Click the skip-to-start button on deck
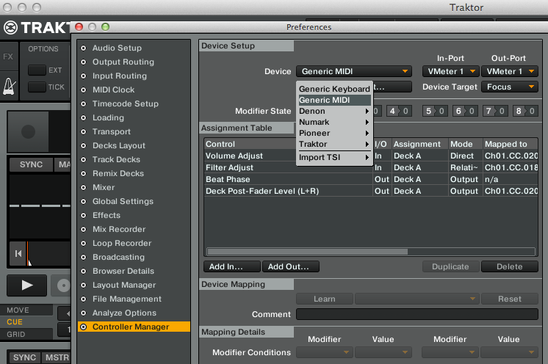This screenshot has width=548, height=364. (18, 253)
